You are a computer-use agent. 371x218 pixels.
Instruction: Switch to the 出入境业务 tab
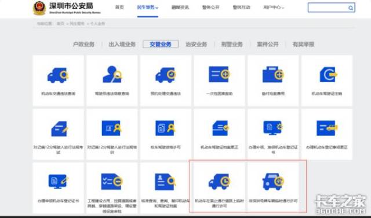122,44
